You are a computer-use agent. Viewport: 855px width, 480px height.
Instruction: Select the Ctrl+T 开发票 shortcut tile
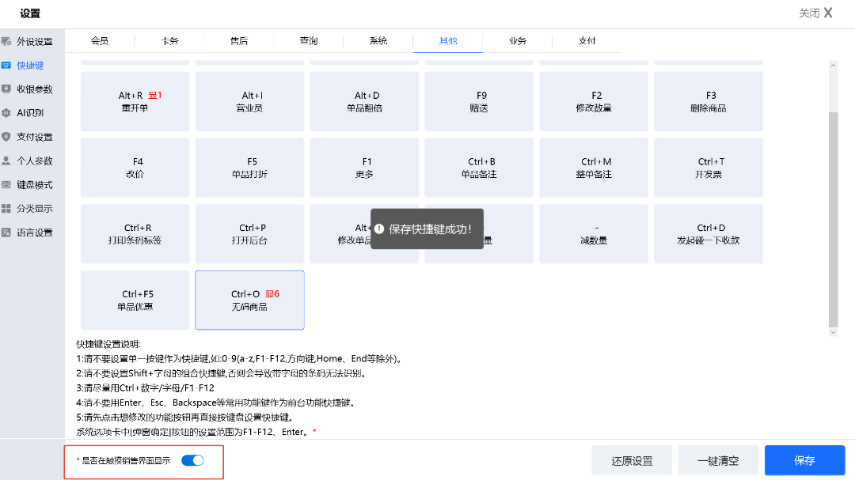(709, 168)
